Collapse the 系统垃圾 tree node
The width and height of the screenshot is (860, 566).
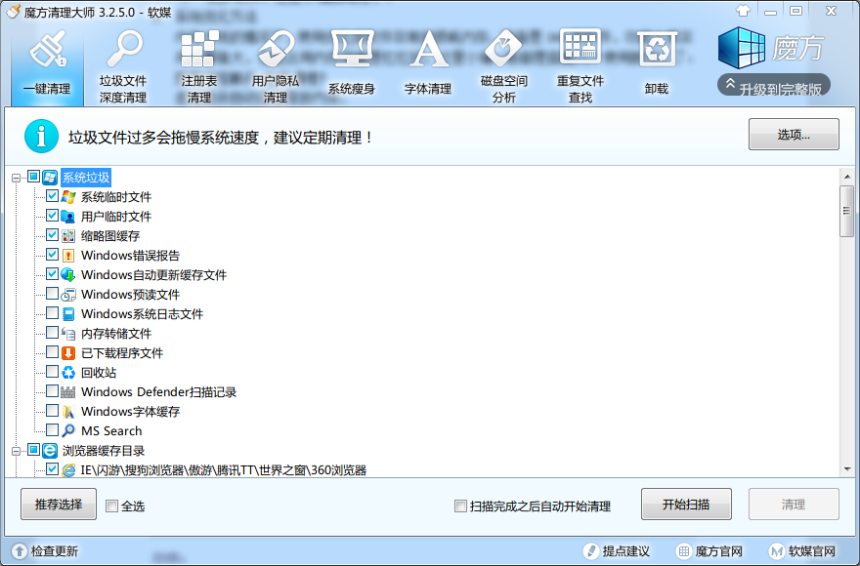[16, 178]
